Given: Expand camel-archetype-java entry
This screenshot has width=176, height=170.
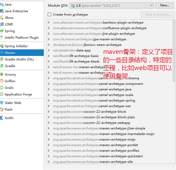Looking at the screenshot, I should 49,89.
